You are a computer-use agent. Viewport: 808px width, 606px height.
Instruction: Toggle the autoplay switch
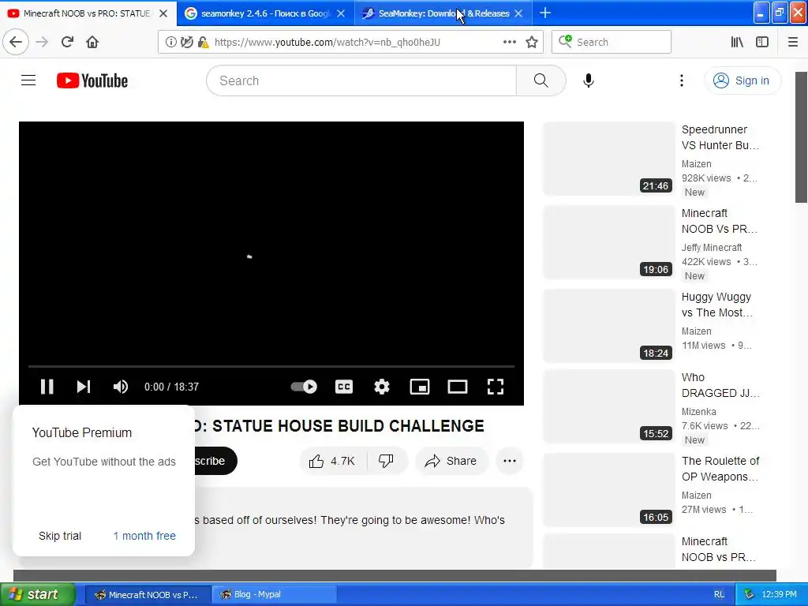[x=304, y=387]
